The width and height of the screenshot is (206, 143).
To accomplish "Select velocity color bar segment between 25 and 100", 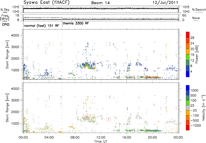I will point(188,103).
